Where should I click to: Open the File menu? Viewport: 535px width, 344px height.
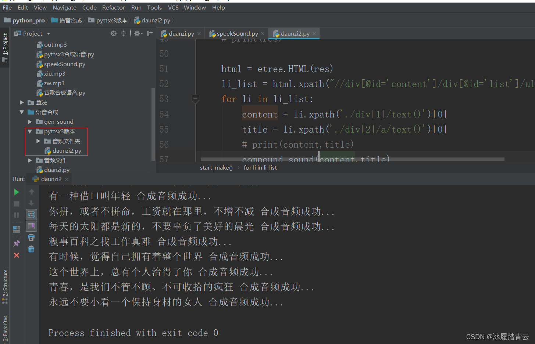[7, 7]
